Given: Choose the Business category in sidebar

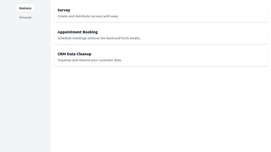Looking at the screenshot, I should 25,8.
